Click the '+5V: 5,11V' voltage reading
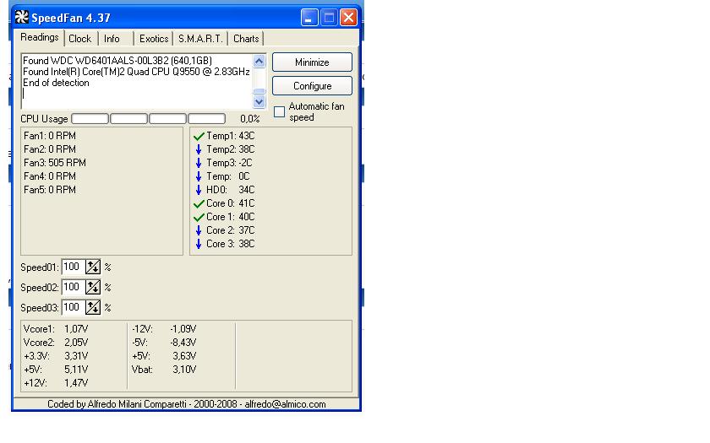The width and height of the screenshot is (710, 443). point(56,370)
